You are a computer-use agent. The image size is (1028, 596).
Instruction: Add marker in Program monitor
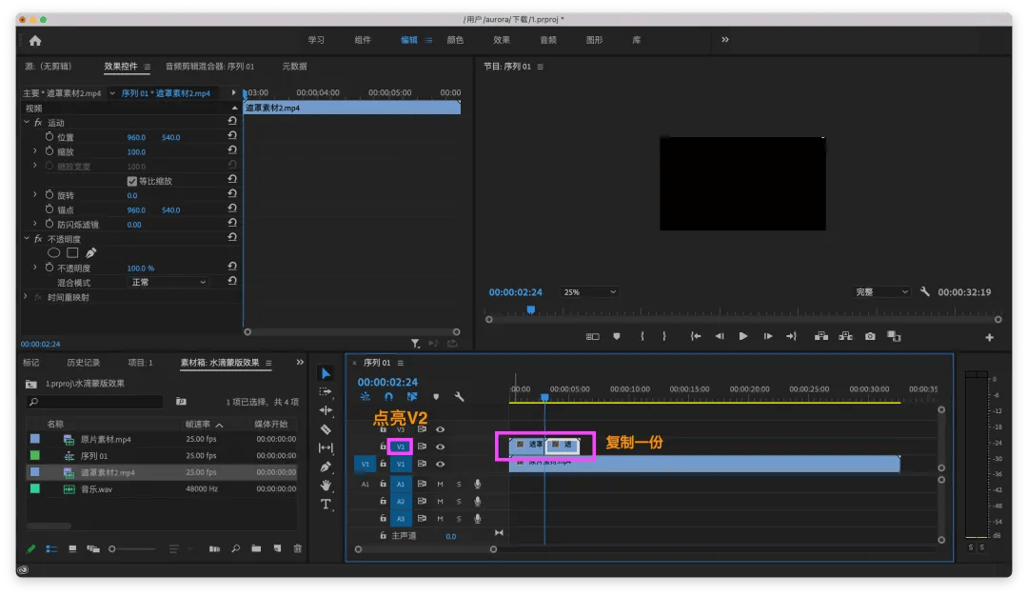click(616, 336)
